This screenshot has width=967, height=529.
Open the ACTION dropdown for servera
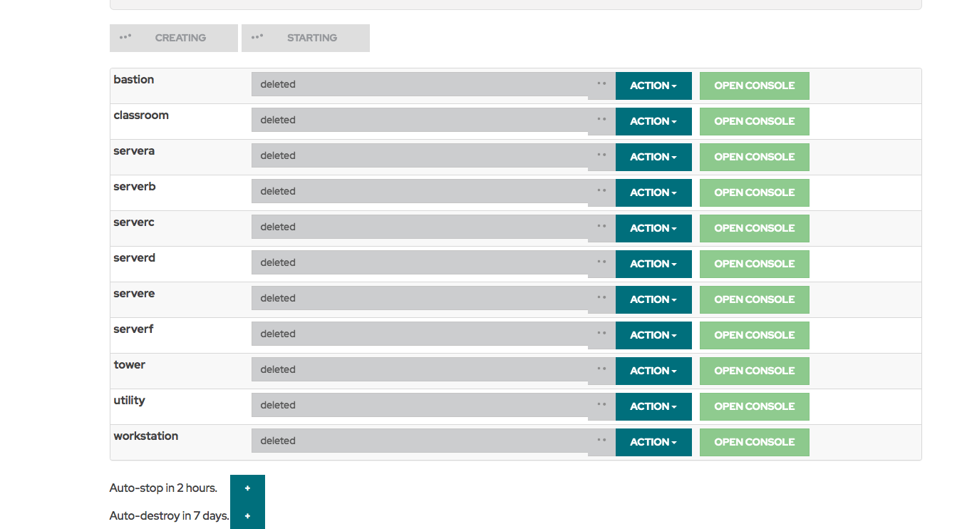(x=653, y=157)
